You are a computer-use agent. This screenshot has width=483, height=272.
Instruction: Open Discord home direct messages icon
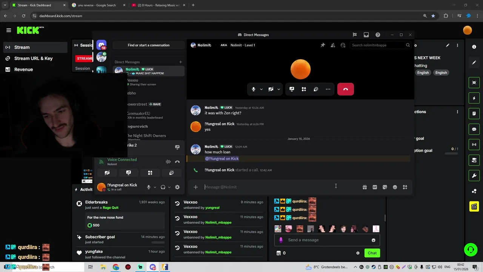pos(101,45)
